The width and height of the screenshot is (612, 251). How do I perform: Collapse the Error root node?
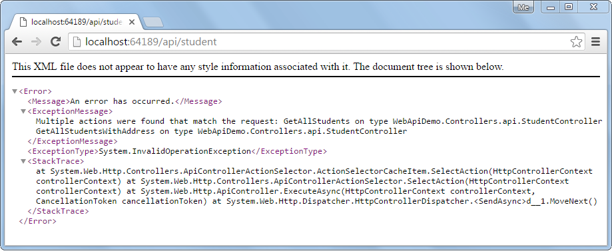tap(15, 91)
